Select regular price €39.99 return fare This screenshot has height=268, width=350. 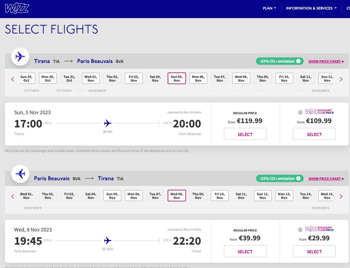tap(245, 251)
